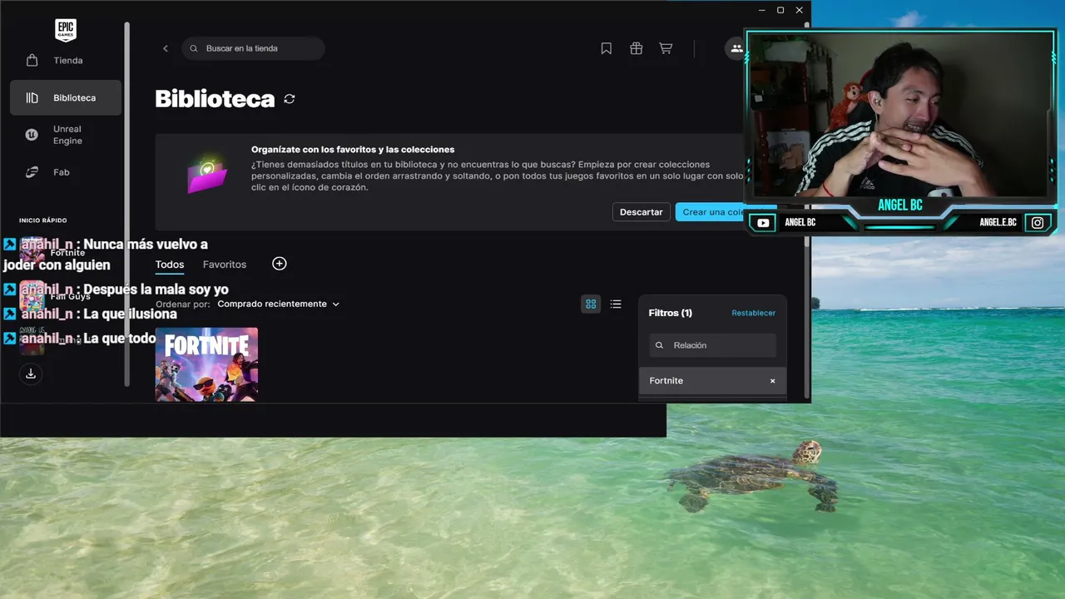Switch to grid view
This screenshot has height=599, width=1065.
pyautogui.click(x=591, y=304)
